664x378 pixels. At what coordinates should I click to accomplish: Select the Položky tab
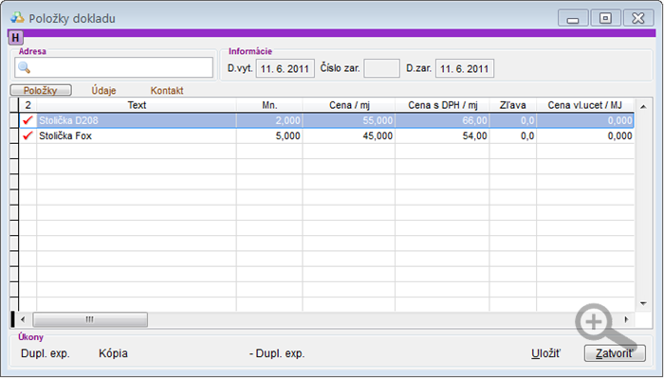[x=41, y=91]
